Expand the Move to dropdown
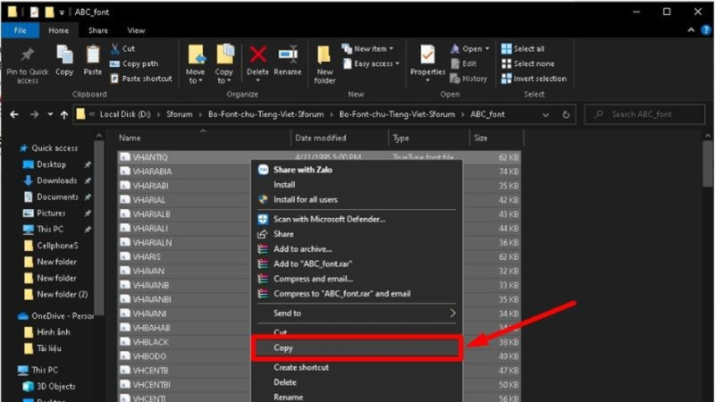 195,76
